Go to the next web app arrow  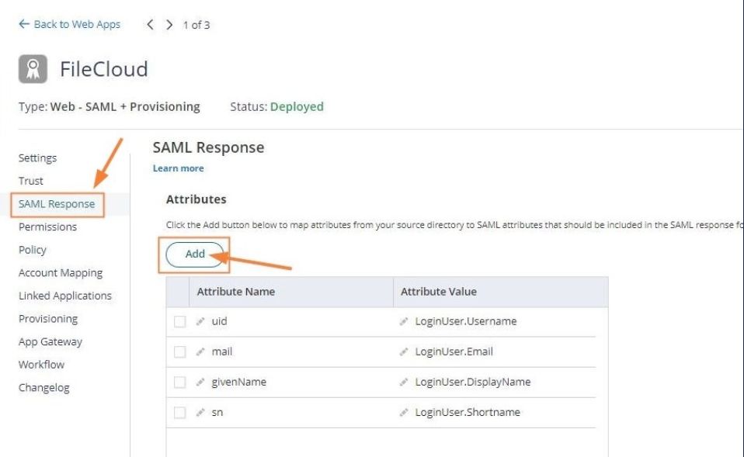[x=169, y=25]
